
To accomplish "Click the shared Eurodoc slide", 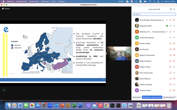I will point(53,53).
